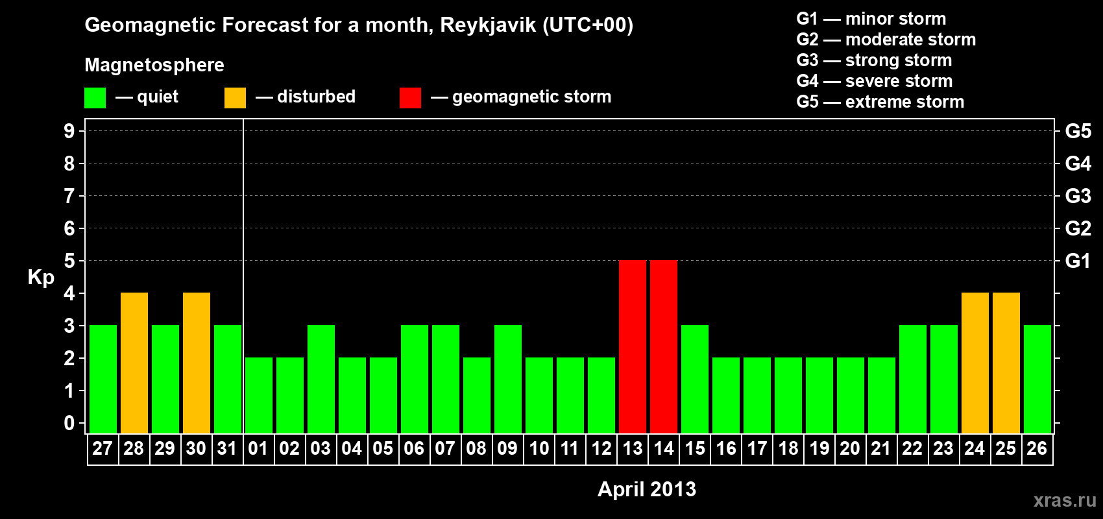Click the green quiet legend swatch
This screenshot has height=519, width=1103.
click(x=95, y=98)
